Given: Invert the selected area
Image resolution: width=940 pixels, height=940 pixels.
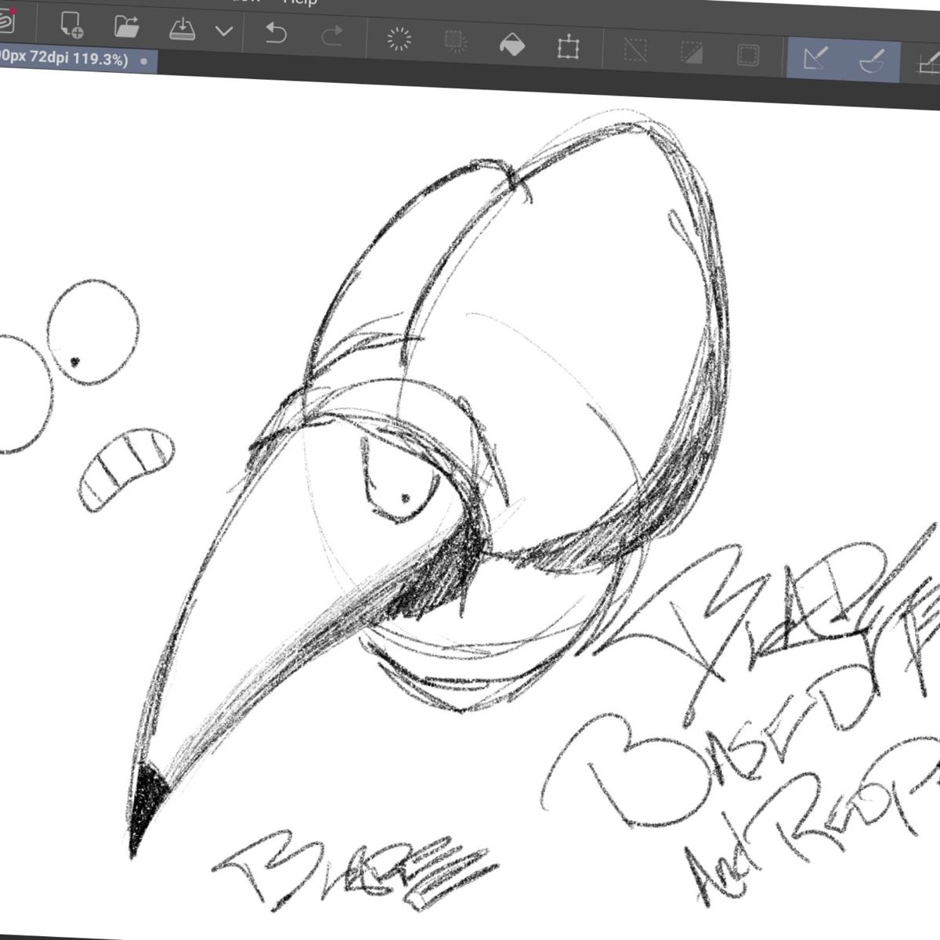Looking at the screenshot, I should (x=692, y=54).
